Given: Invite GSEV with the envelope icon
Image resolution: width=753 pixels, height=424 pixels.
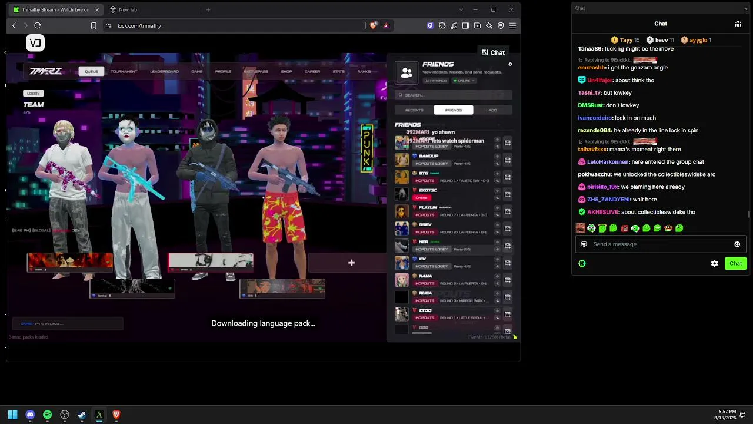Looking at the screenshot, I should [x=508, y=228].
